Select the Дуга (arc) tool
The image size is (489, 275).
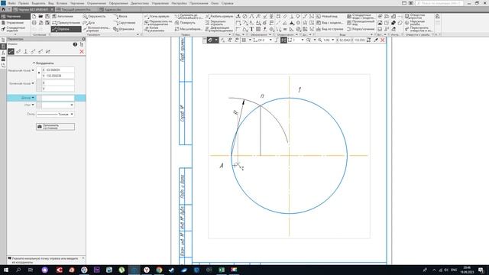pyautogui.click(x=89, y=23)
